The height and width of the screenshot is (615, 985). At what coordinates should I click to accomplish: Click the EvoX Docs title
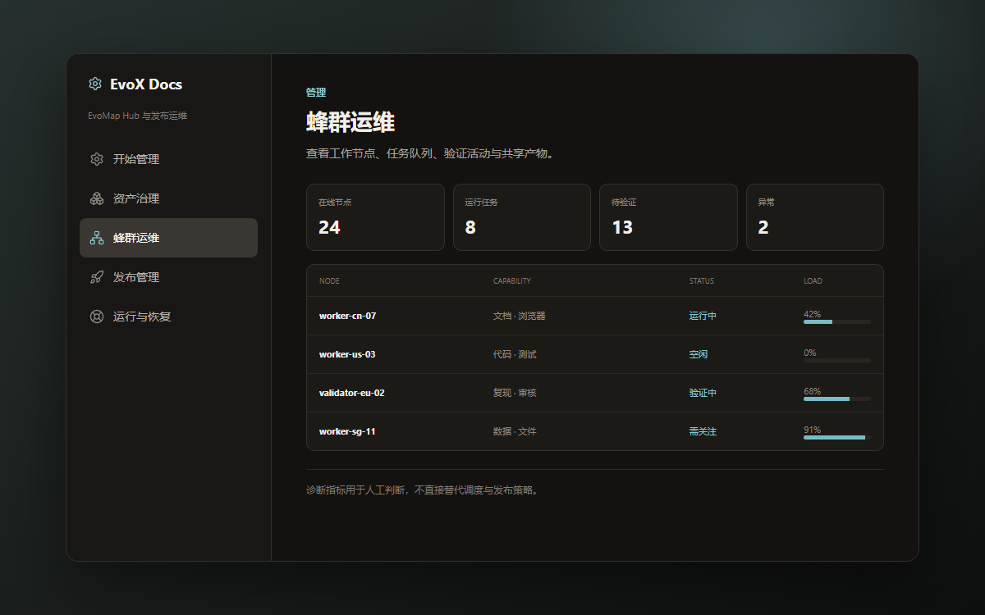click(146, 84)
